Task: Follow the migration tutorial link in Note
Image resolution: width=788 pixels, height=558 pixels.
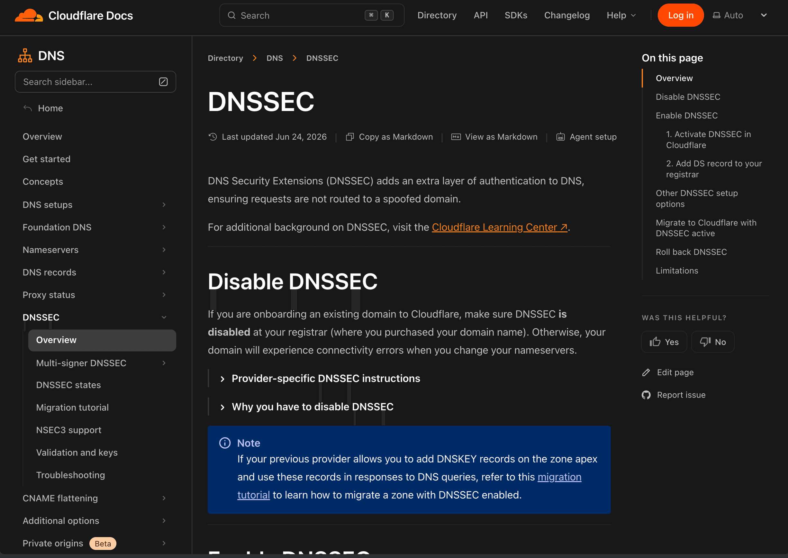Action: (x=559, y=477)
